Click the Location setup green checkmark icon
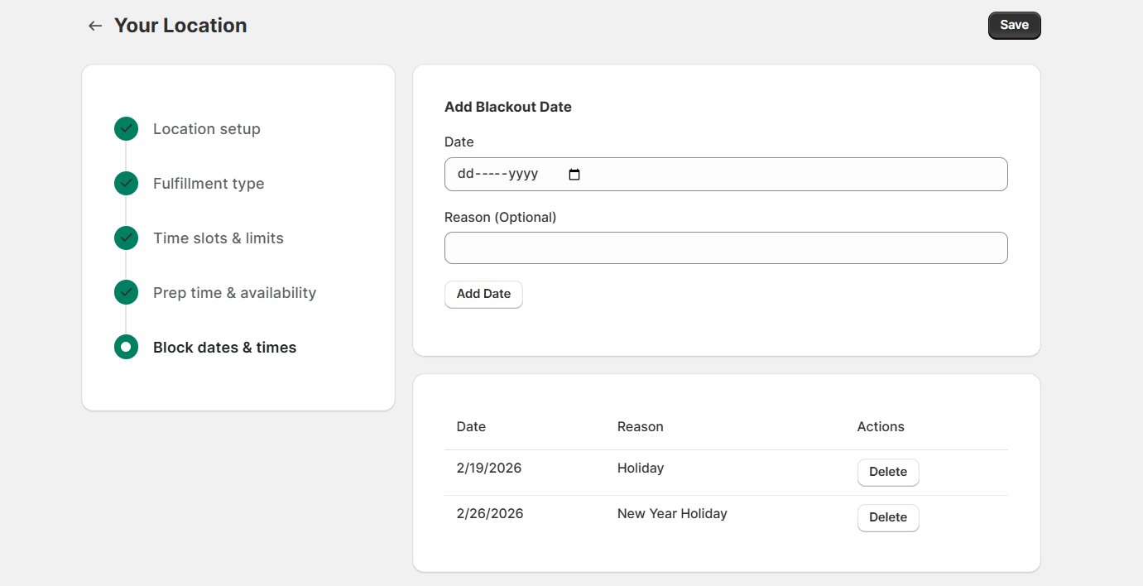Screen dimensions: 1143x586 [126, 129]
